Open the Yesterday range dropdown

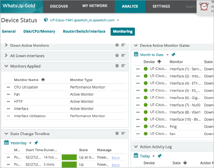[30, 143]
